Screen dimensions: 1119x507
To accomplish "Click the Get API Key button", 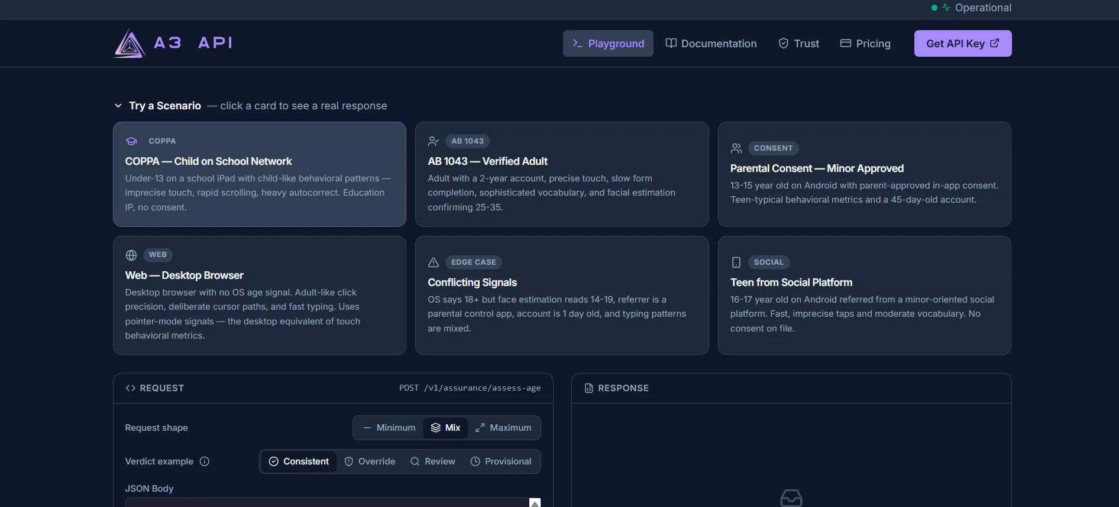I will [x=963, y=44].
